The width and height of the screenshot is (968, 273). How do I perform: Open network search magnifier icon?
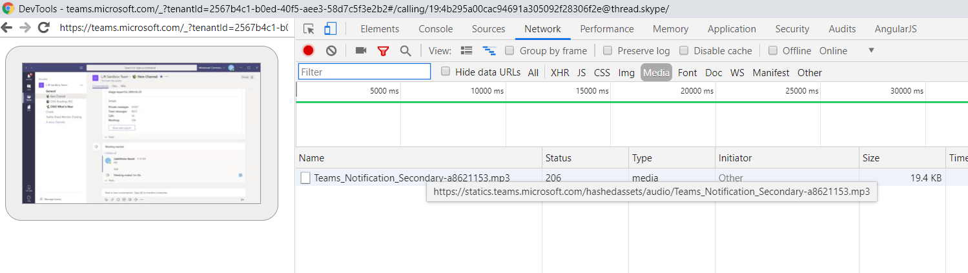406,50
